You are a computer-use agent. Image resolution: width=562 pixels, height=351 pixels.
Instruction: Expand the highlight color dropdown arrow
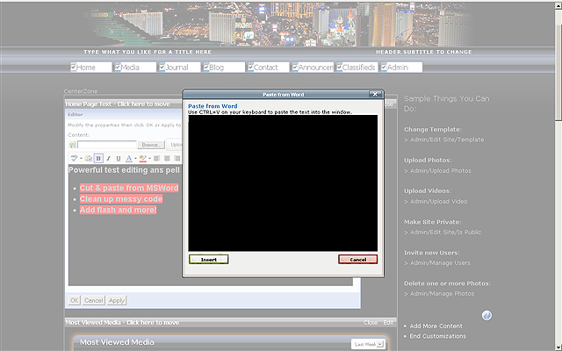tap(149, 158)
